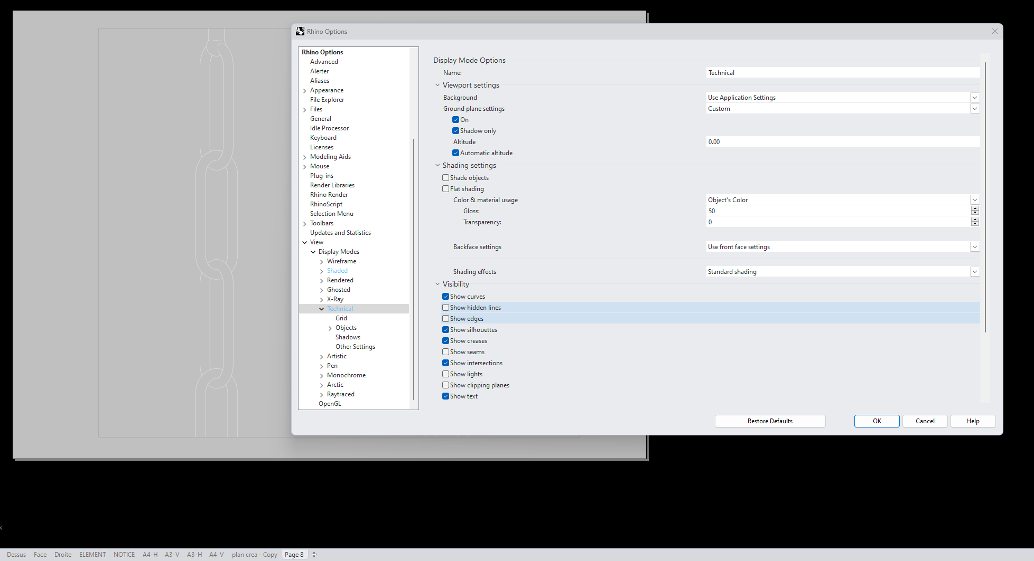The image size is (1034, 561).
Task: Select Shaded display mode in tree
Action: pyautogui.click(x=337, y=271)
